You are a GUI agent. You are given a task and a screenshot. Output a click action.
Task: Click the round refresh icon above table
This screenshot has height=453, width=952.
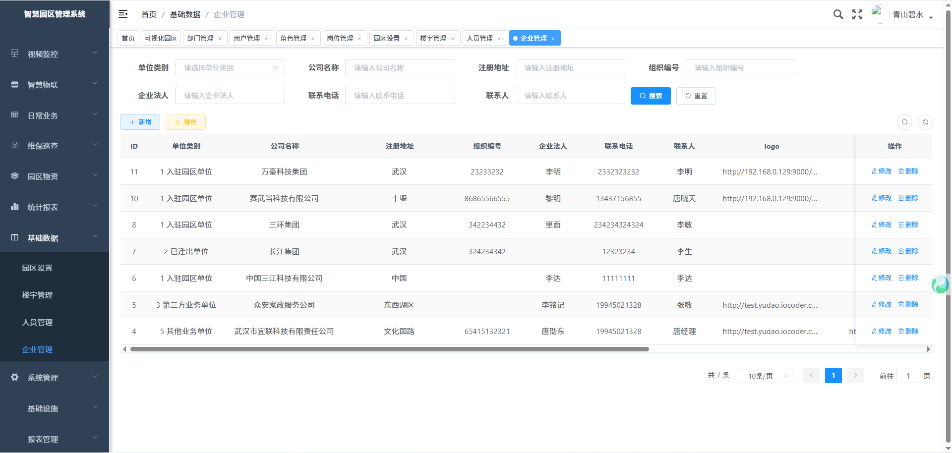925,122
